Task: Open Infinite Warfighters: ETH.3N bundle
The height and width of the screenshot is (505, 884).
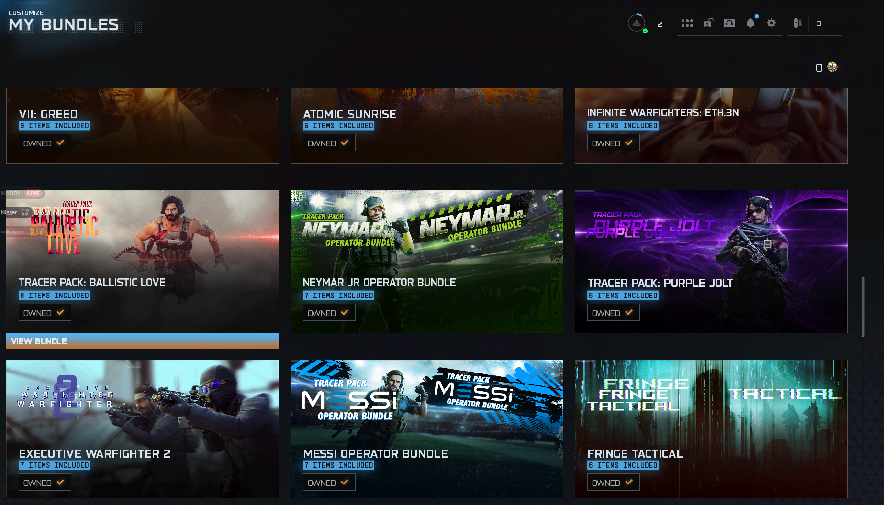Action: point(711,126)
